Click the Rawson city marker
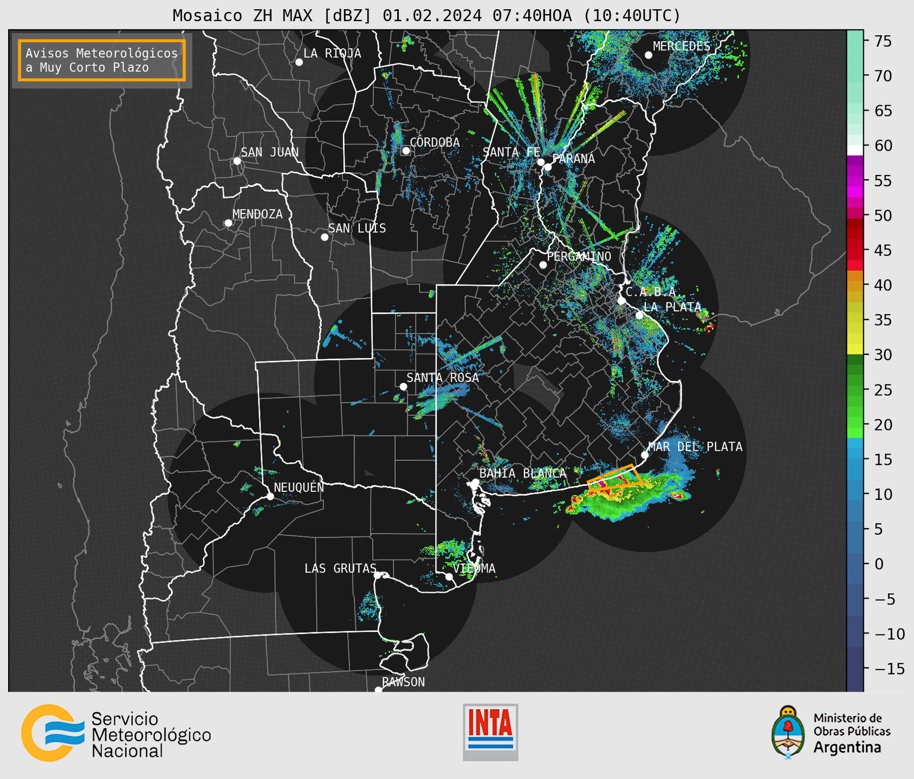This screenshot has height=779, width=914. pos(378,690)
